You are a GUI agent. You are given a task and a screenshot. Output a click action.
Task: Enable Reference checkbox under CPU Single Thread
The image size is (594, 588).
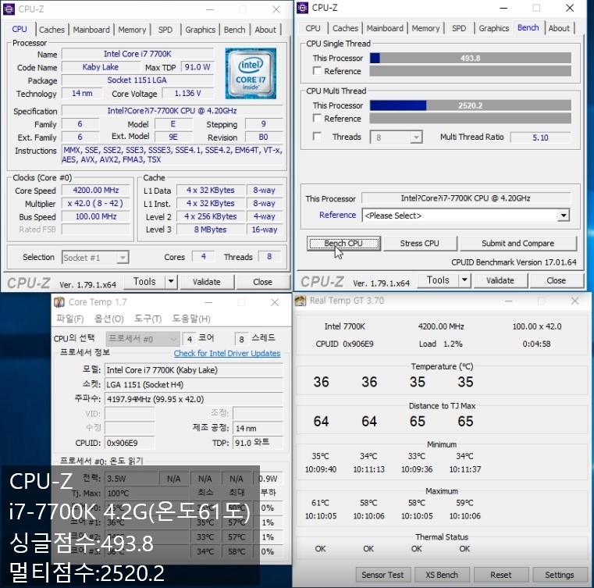(317, 71)
